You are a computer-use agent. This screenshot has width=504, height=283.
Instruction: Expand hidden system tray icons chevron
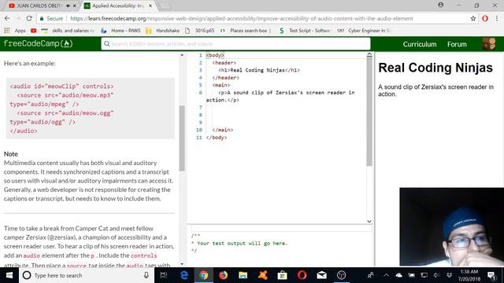387,275
